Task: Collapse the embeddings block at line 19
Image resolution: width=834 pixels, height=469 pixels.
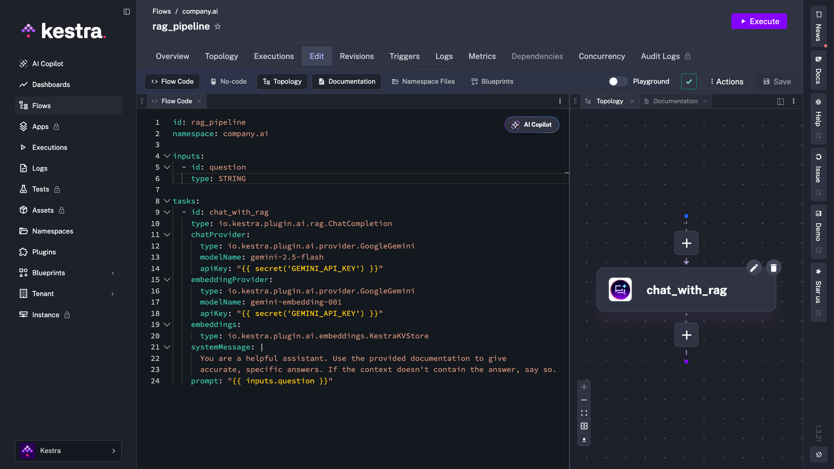Action: pyautogui.click(x=167, y=324)
